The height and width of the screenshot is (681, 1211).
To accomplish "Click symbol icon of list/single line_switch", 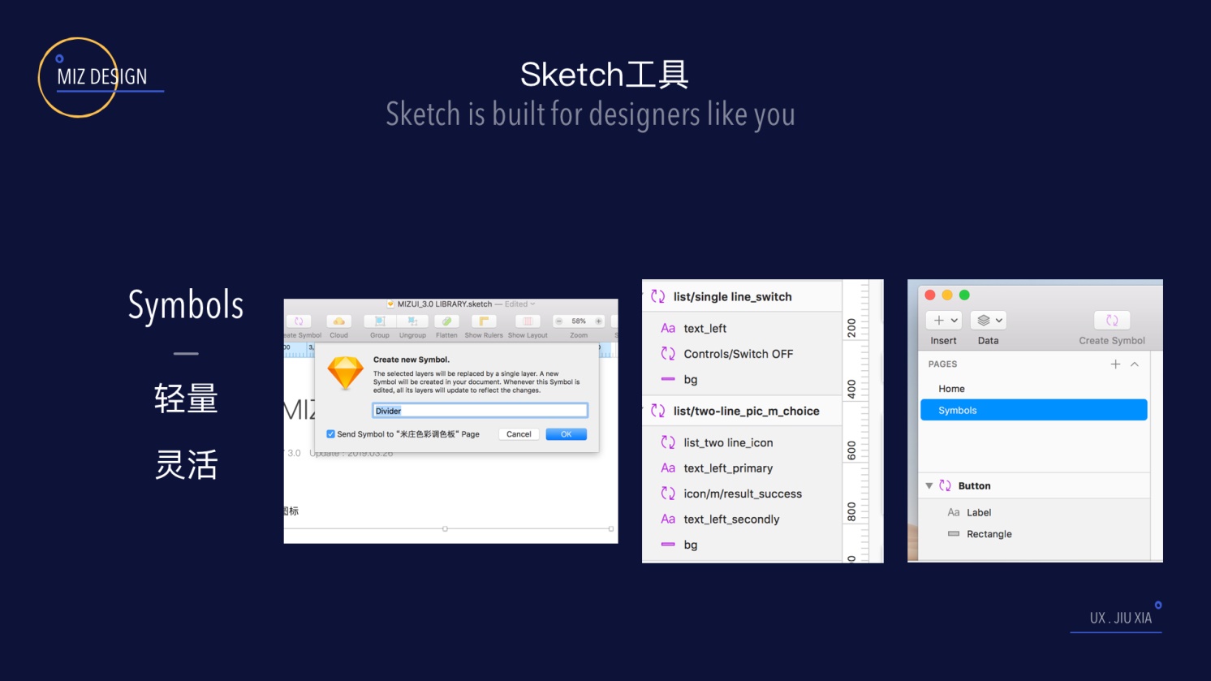I will [658, 297].
